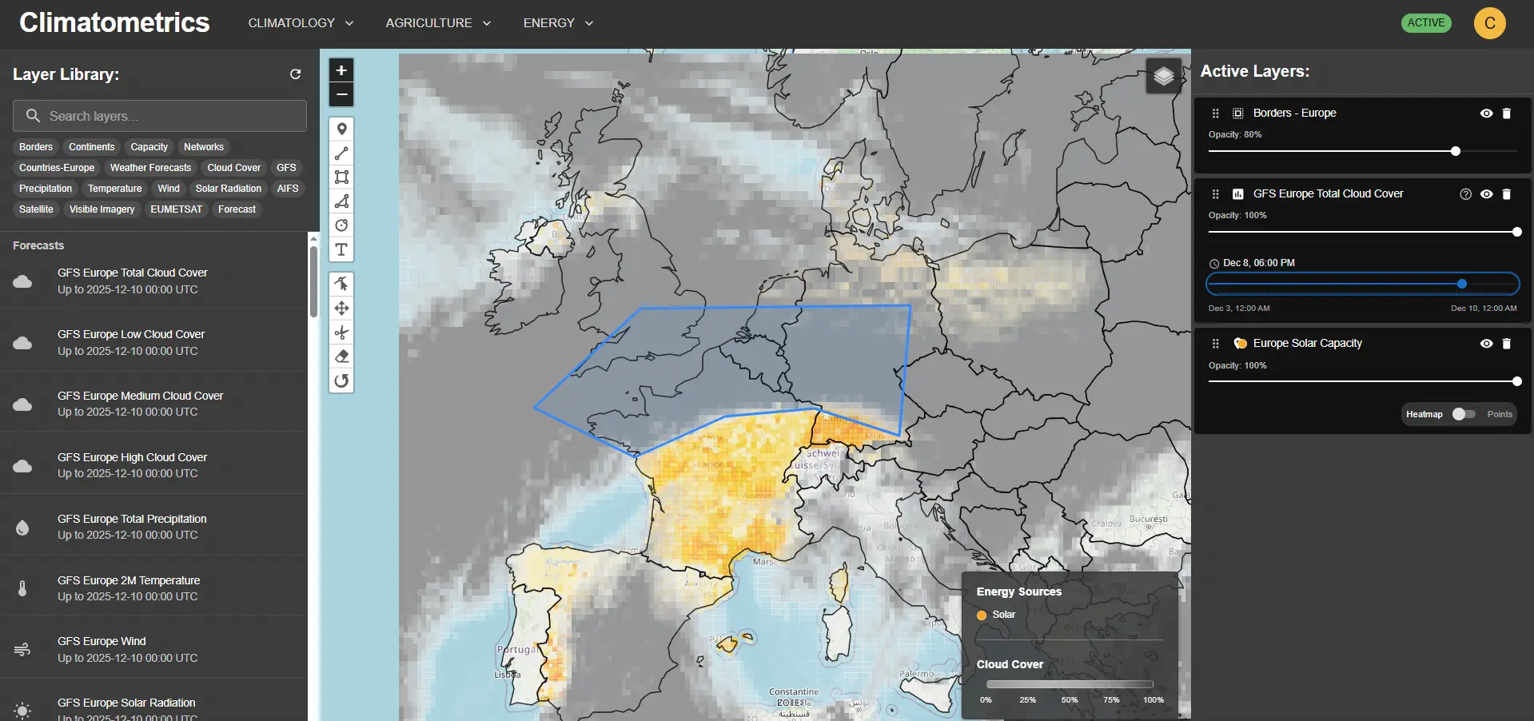
Task: Hide the Borders - Europe layer
Action: point(1485,114)
